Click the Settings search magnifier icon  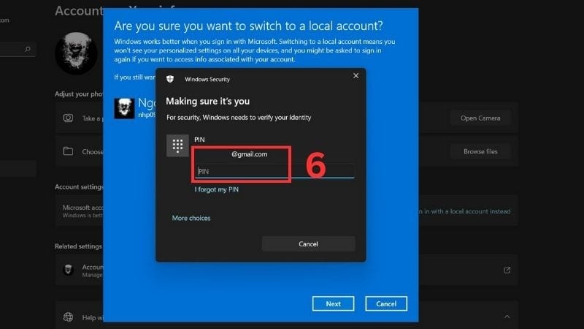point(28,49)
